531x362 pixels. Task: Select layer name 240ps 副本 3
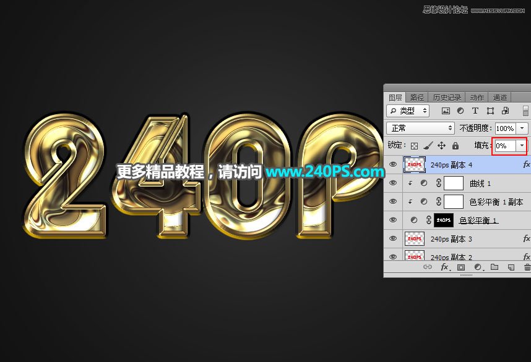click(451, 239)
